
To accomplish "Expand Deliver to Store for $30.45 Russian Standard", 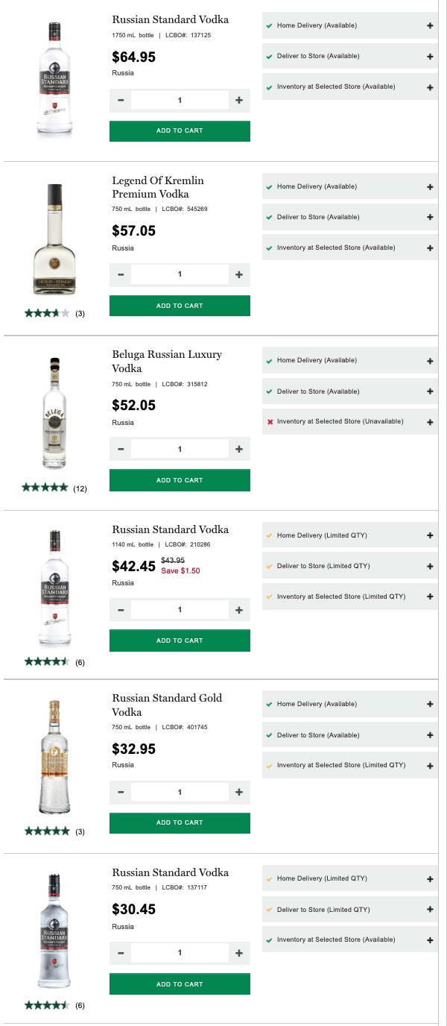I will [x=430, y=910].
